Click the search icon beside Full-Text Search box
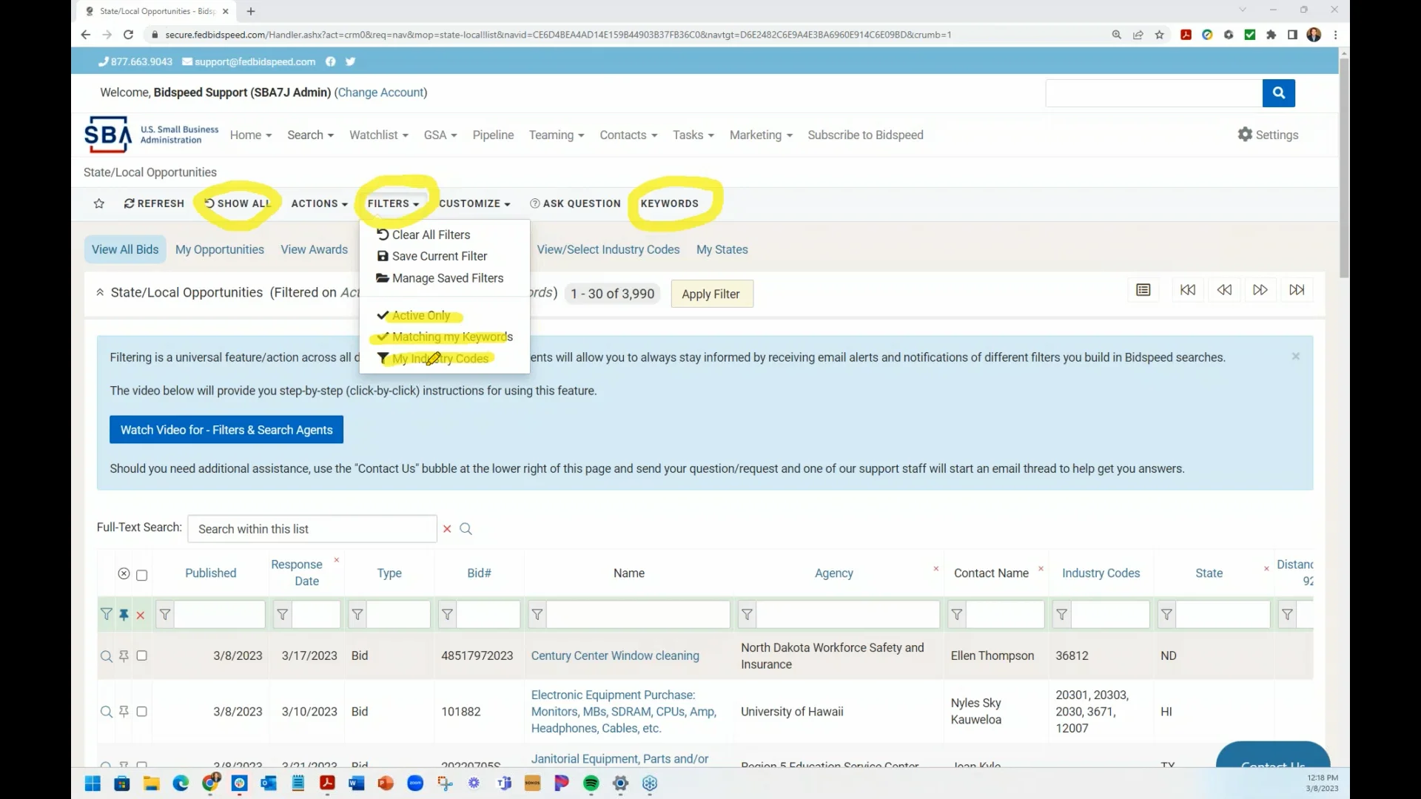This screenshot has height=799, width=1421. click(466, 528)
